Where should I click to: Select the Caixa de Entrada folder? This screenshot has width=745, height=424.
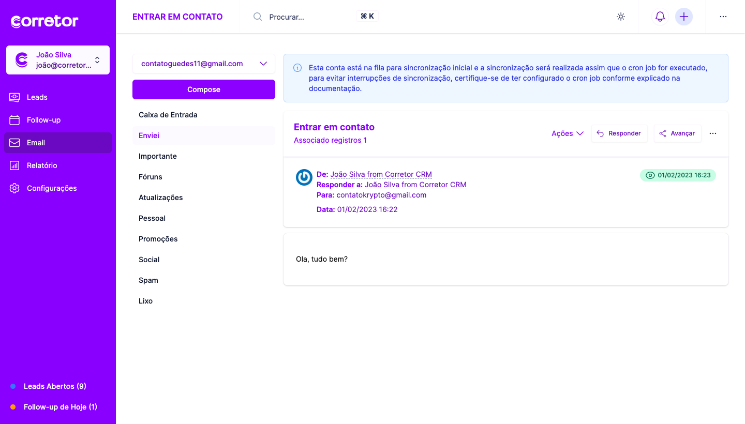coord(168,115)
